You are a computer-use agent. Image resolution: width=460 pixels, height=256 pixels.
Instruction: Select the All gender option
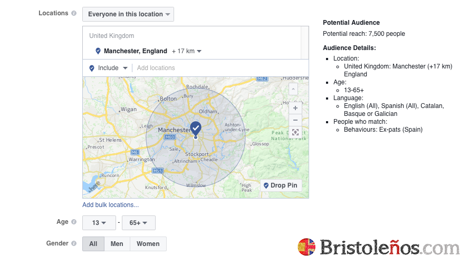[93, 244]
